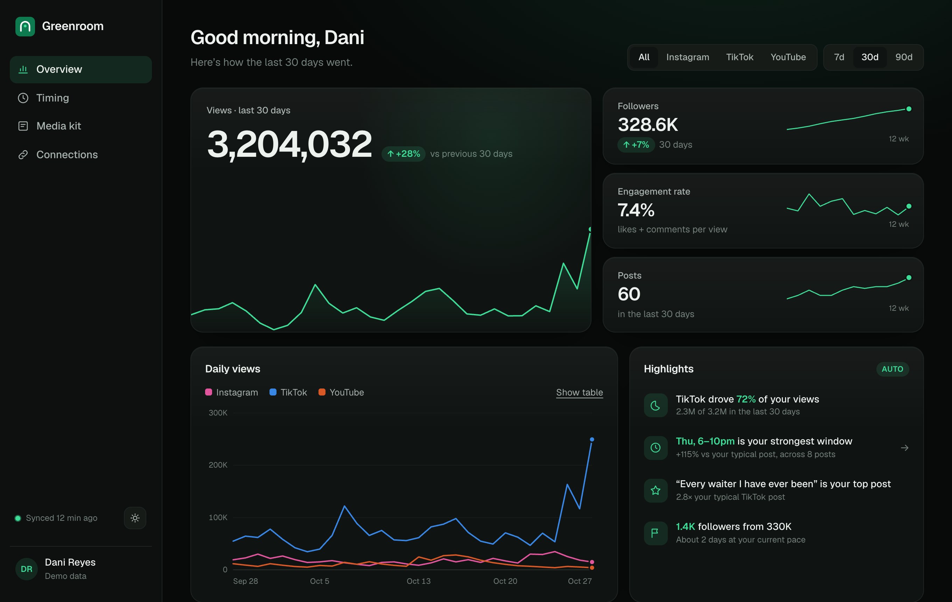Click the Media kit document icon
Image resolution: width=952 pixels, height=602 pixels.
tap(23, 126)
